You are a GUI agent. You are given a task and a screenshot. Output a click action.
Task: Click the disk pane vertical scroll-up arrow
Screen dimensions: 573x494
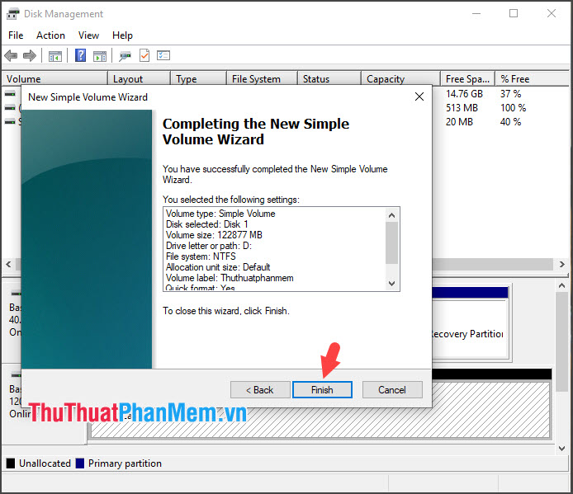coord(562,285)
